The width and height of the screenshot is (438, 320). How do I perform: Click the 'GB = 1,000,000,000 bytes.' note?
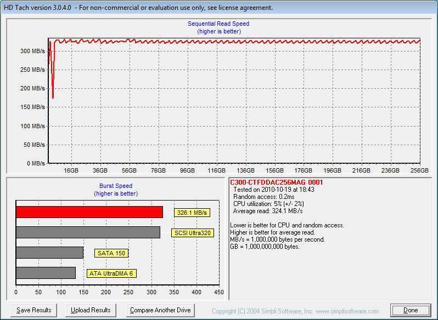coord(265,247)
